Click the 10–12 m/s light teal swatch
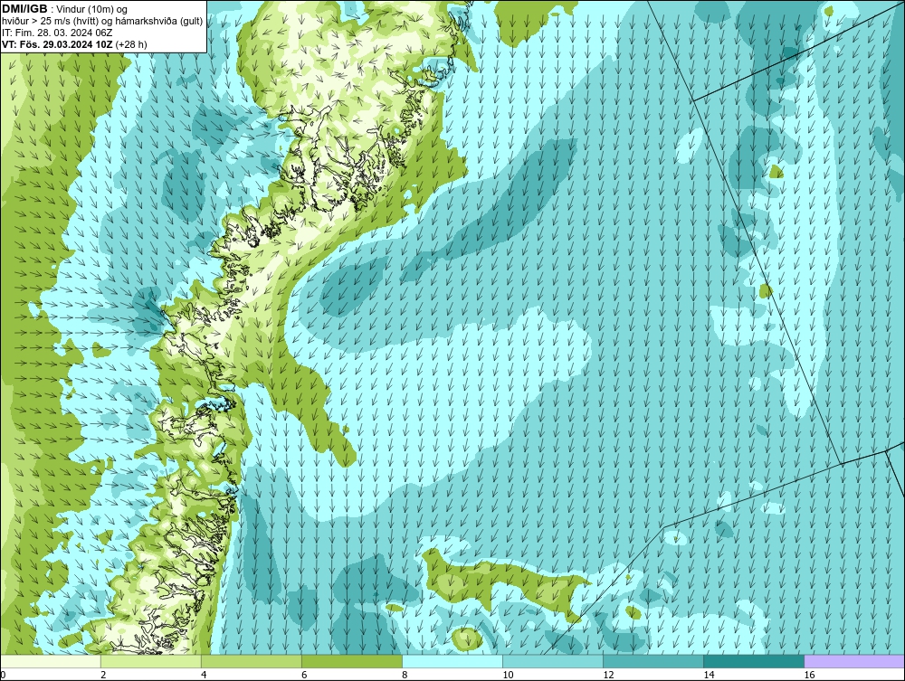This screenshot has width=905, height=681. [553, 661]
